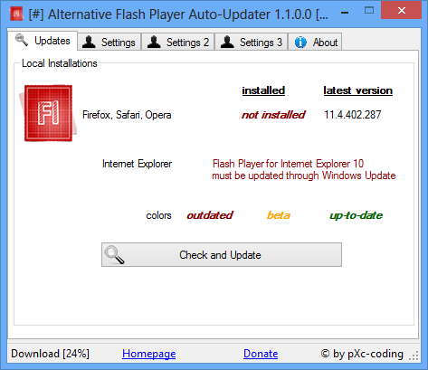Viewport: 428px width, 370px height.
Task: Click the window title bar text
Action: 178,14
